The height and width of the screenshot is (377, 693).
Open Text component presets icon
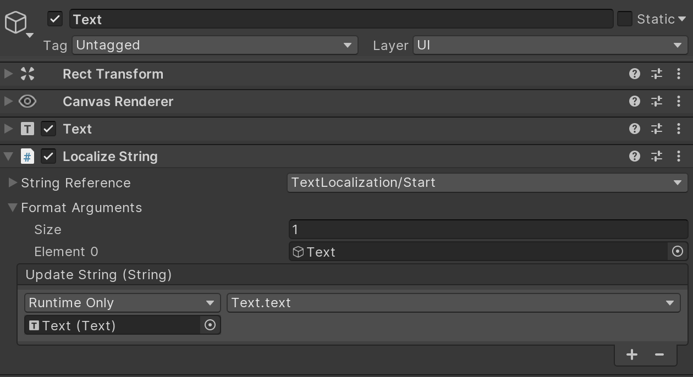(657, 129)
